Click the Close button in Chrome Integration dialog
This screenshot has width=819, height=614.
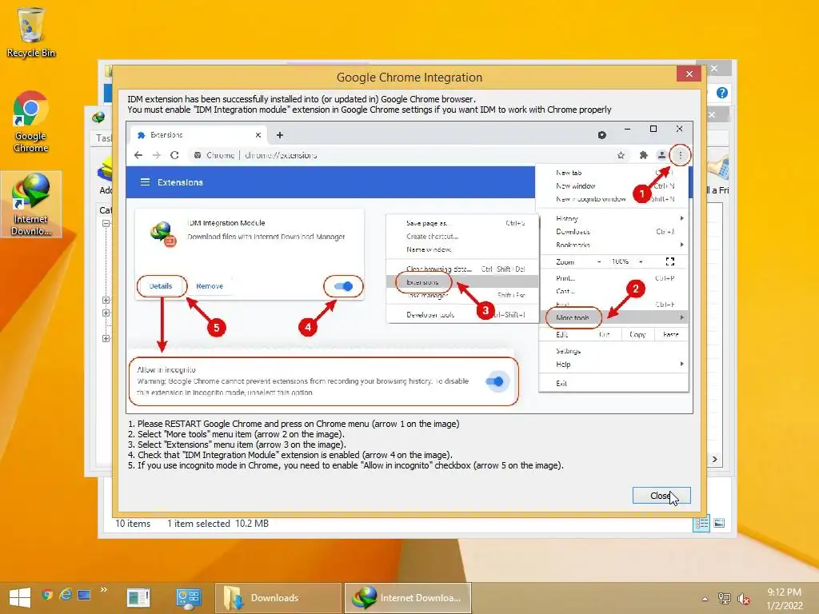click(661, 496)
